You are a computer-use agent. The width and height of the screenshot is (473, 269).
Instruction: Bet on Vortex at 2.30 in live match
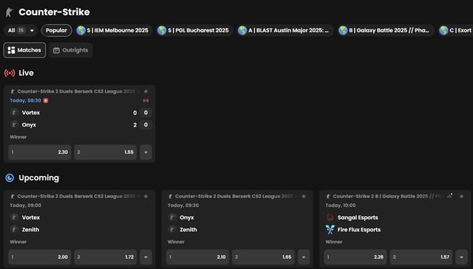coord(40,152)
